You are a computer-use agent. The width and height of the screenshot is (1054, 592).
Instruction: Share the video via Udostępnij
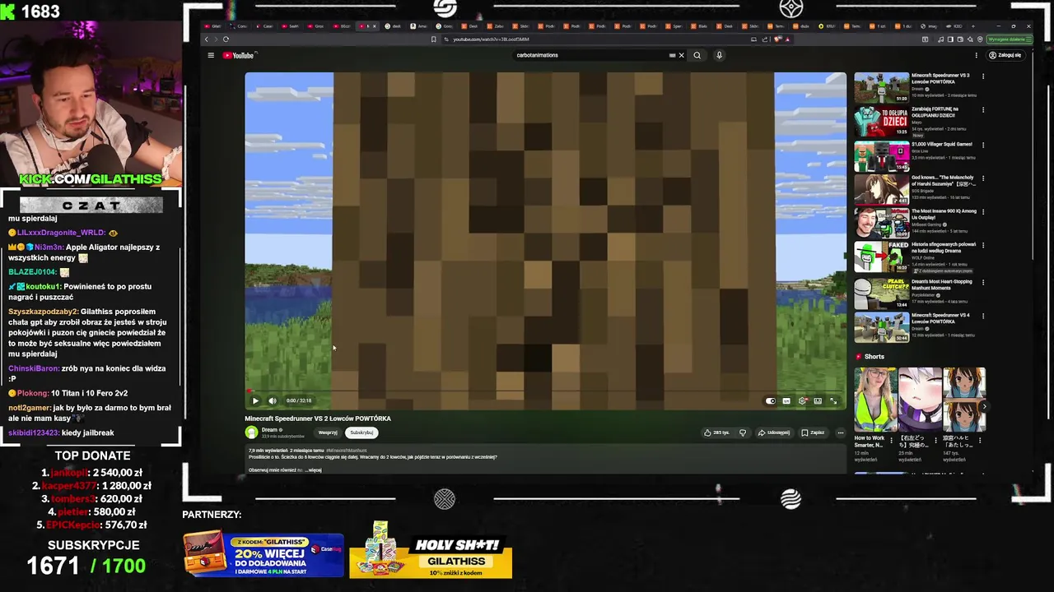[774, 432]
